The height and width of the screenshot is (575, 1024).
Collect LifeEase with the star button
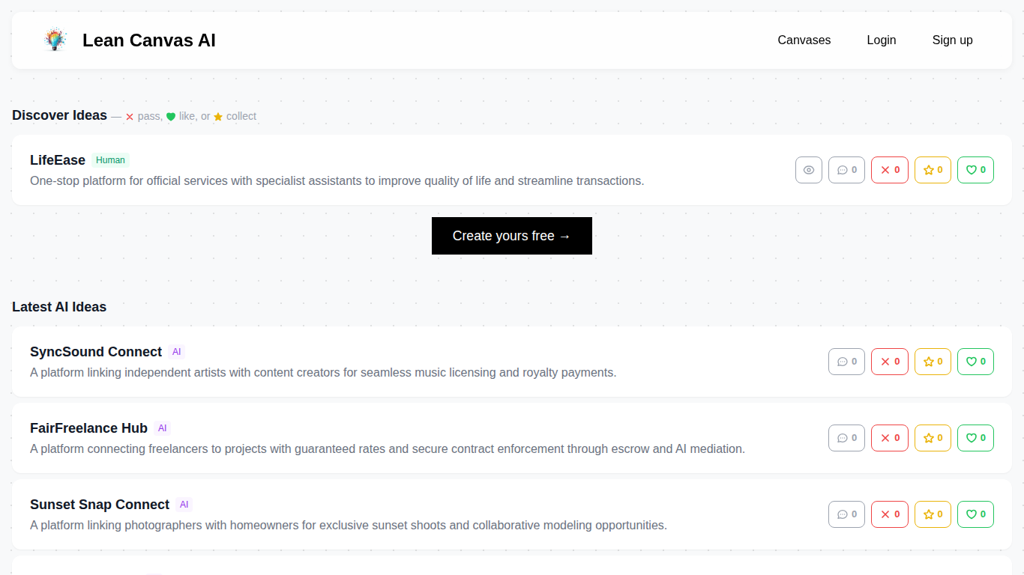(x=933, y=170)
